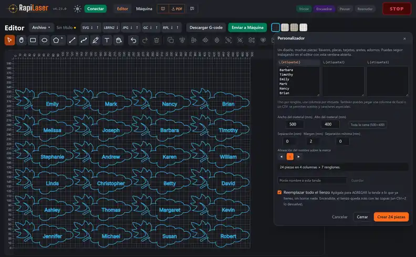Select the Text tool

tap(107, 40)
